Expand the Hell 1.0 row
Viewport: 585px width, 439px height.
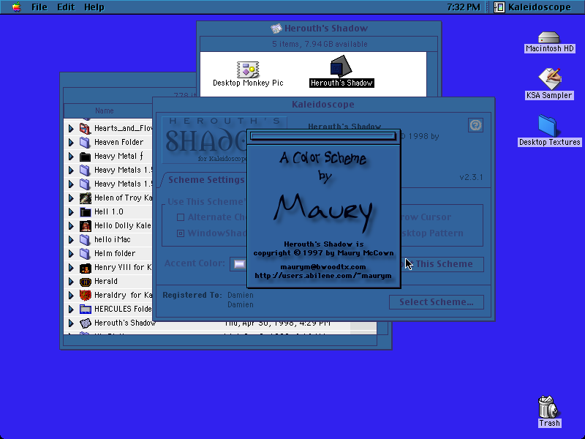point(71,211)
